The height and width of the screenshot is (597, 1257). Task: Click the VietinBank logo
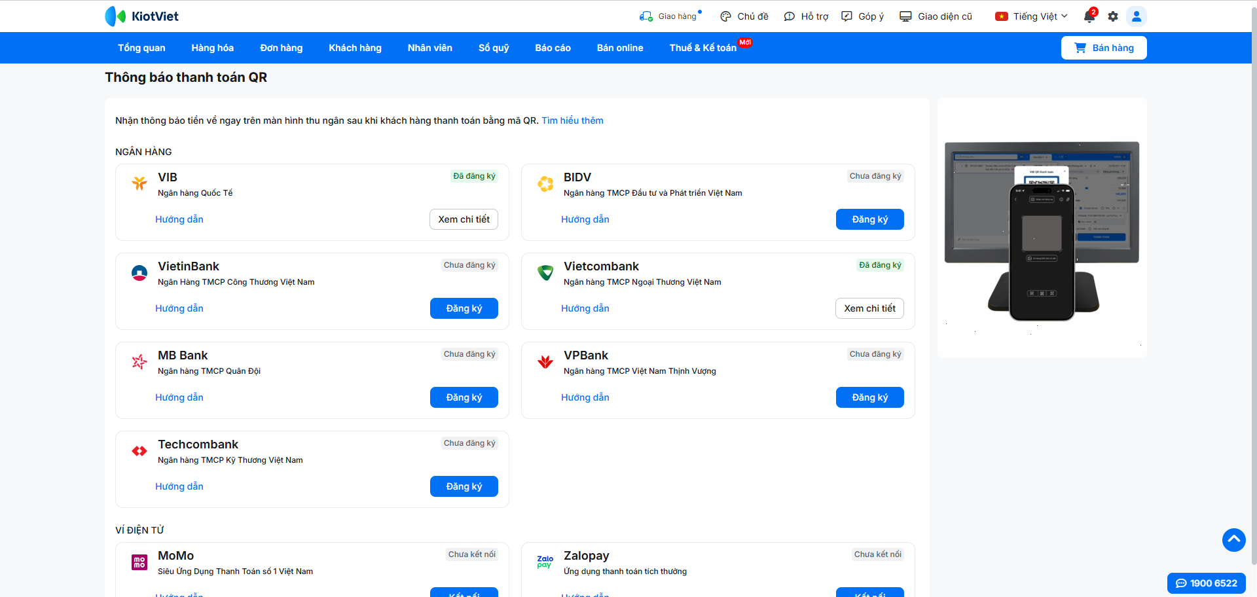click(139, 273)
